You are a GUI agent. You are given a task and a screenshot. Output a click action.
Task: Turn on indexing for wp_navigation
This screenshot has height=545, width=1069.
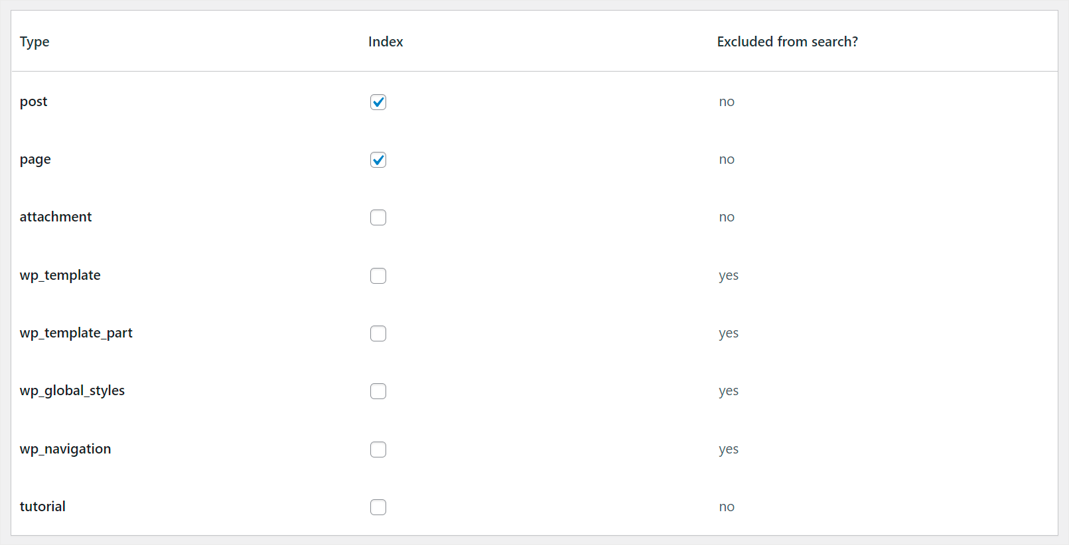[x=378, y=449]
